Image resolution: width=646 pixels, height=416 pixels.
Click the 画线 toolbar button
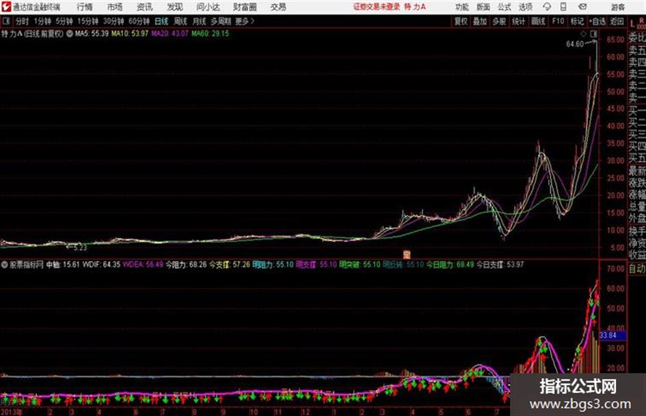(538, 21)
